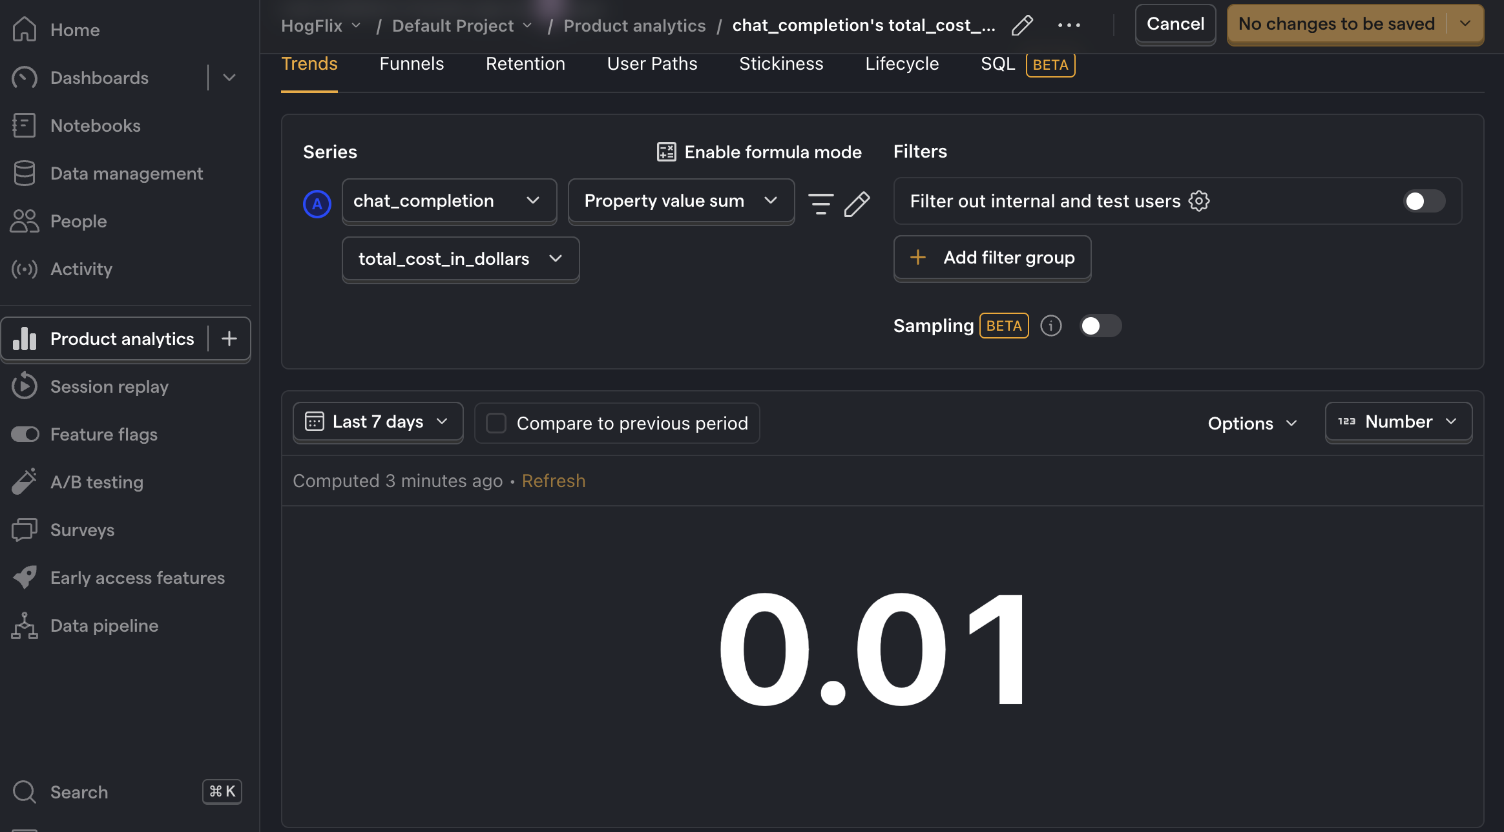Click Enable formula mode
Screen dimensions: 1504x832
pyautogui.click(x=759, y=152)
